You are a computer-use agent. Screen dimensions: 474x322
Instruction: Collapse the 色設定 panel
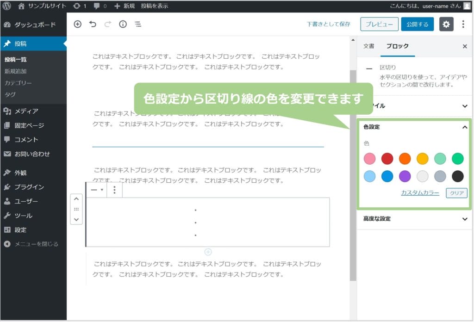click(465, 127)
